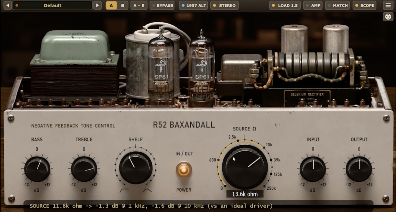The width and height of the screenshot is (396, 212).
Task: Click the SOURCE 11.8k ohm status line
Action: click(151, 206)
